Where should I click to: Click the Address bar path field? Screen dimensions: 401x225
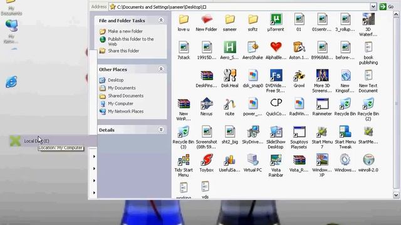click(x=239, y=7)
